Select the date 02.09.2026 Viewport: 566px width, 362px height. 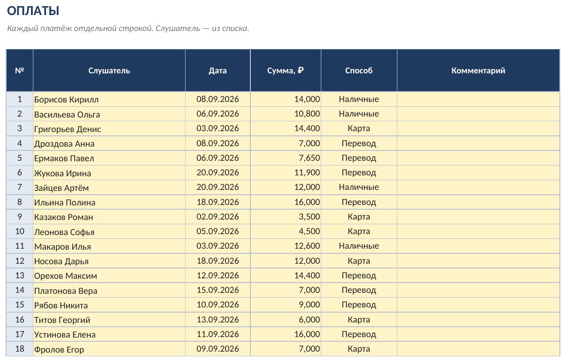pyautogui.click(x=217, y=217)
